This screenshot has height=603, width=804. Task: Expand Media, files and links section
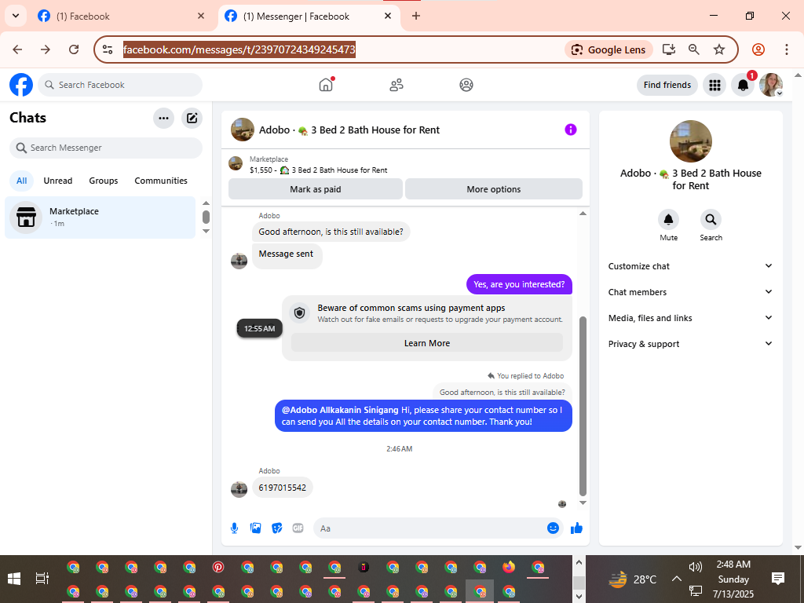(x=690, y=318)
